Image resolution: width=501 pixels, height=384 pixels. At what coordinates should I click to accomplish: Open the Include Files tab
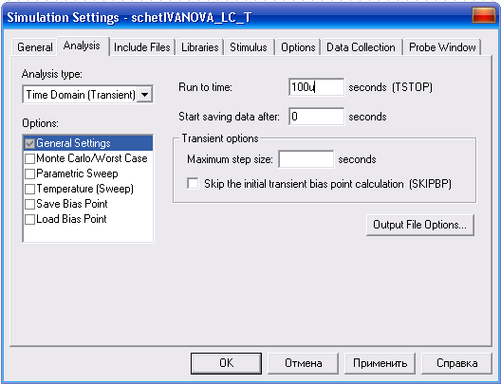[x=142, y=47]
